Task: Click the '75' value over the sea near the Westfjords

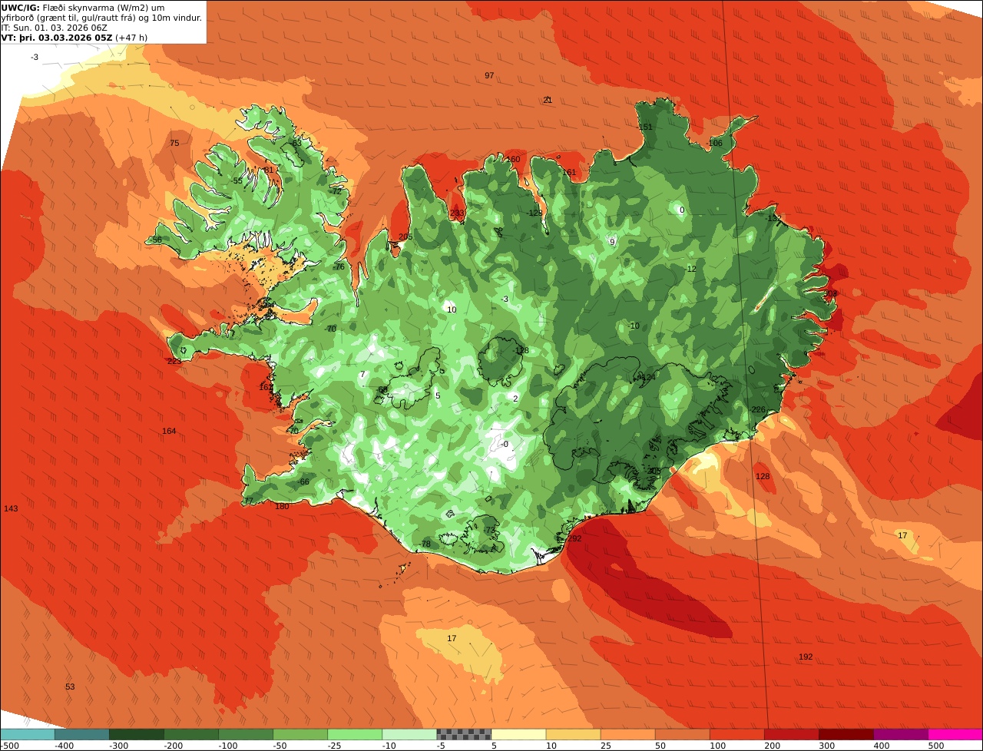Action: [x=174, y=144]
